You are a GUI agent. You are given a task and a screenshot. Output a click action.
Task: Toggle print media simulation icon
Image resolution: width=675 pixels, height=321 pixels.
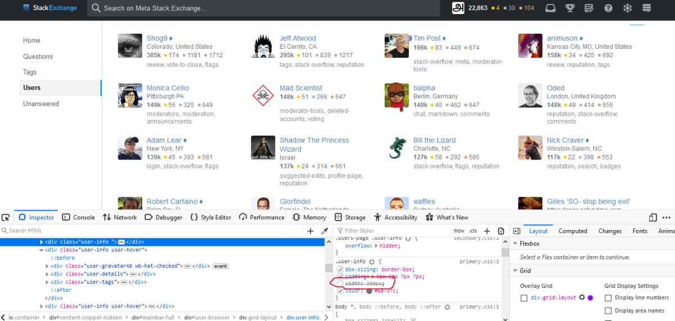coord(501,231)
